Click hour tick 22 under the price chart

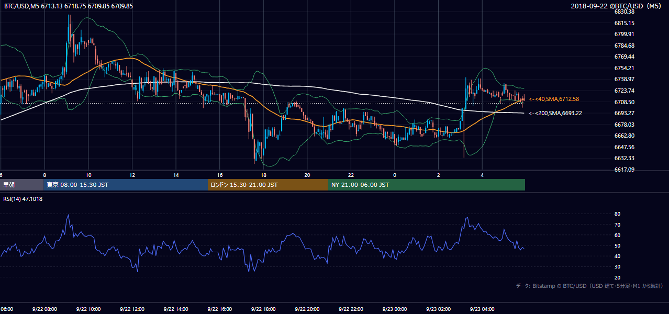pyautogui.click(x=351, y=175)
